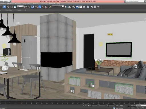Screen dimensions: 146x109
Task: Click frame 10 on the timeline
Action: (x=42, y=103)
